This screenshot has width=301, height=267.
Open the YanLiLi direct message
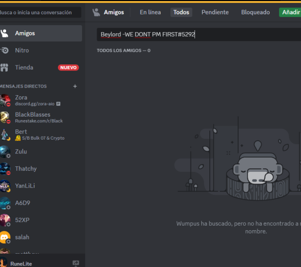[41, 186]
